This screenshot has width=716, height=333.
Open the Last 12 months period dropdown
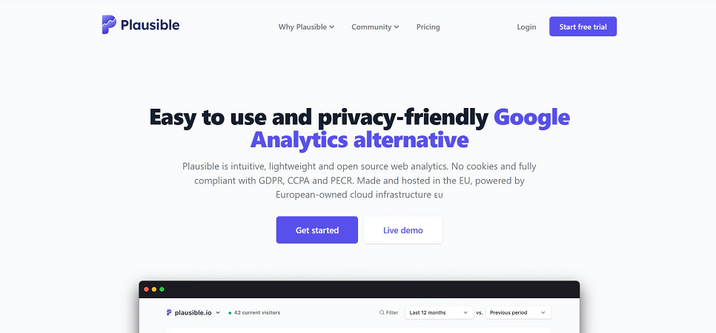(439, 313)
